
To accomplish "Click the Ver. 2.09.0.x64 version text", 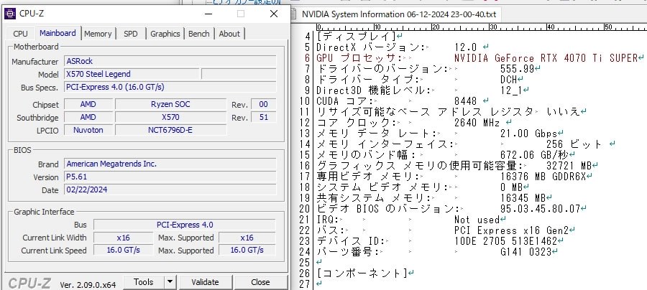I will (x=88, y=285).
